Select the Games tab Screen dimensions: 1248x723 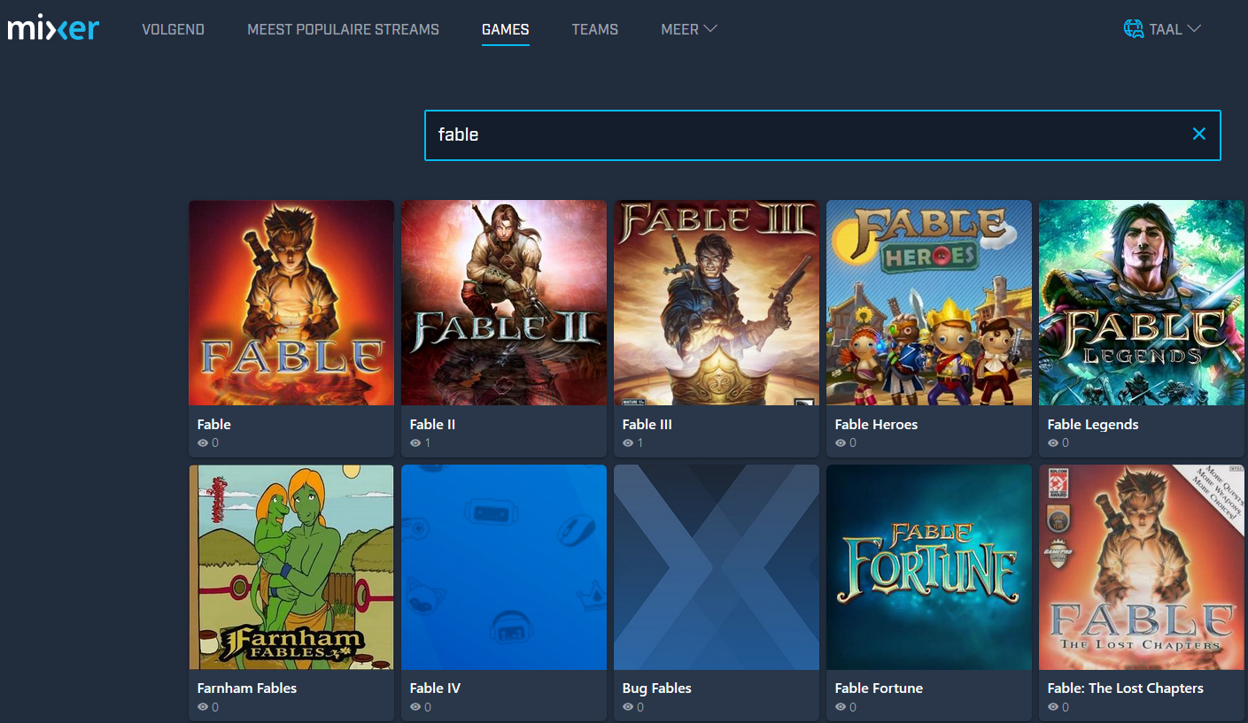click(x=506, y=29)
